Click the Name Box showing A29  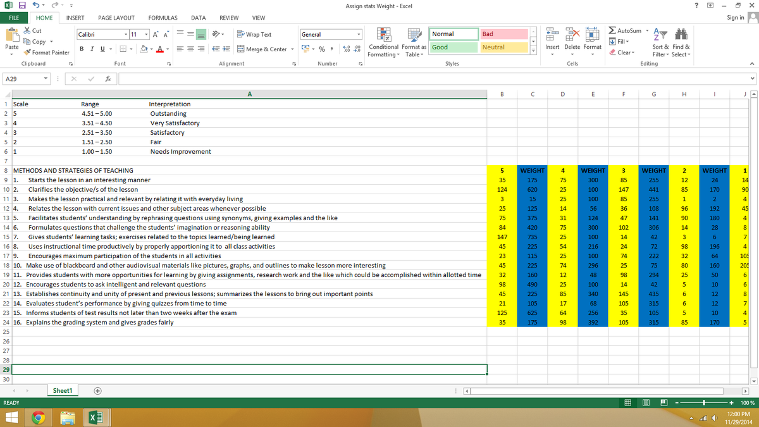coord(24,79)
